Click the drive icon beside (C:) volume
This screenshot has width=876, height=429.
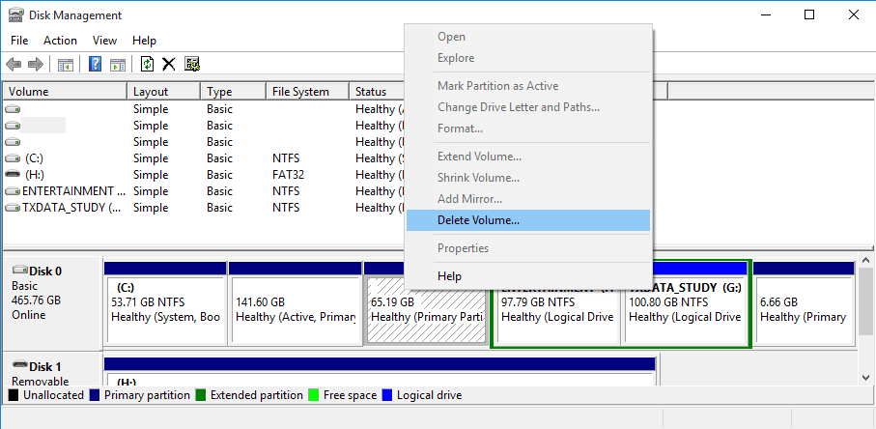click(x=13, y=158)
